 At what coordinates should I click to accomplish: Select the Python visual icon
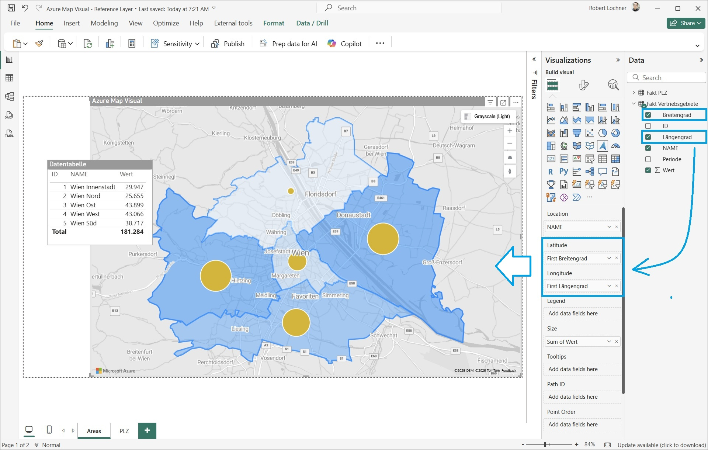coord(564,172)
